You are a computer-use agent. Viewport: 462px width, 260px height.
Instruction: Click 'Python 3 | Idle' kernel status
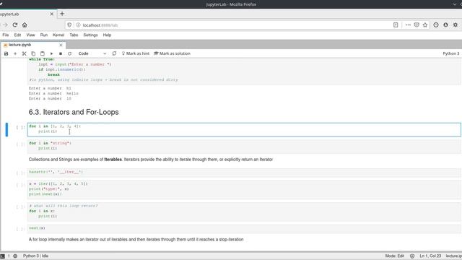coord(35,256)
